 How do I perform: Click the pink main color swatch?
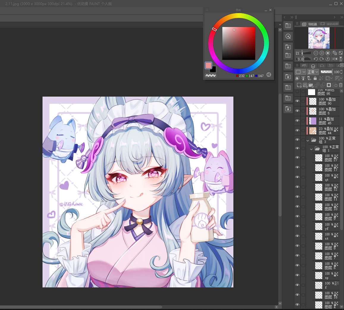[x=208, y=65]
